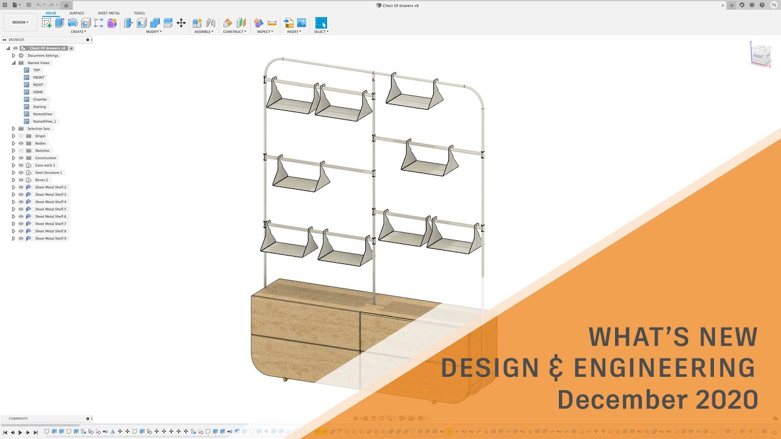
Task: Select the Press Pull tool in Modify
Action: point(128,23)
